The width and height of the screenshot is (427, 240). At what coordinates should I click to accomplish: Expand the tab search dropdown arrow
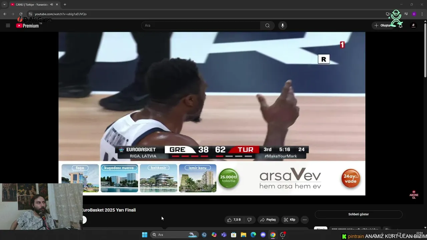4,4
